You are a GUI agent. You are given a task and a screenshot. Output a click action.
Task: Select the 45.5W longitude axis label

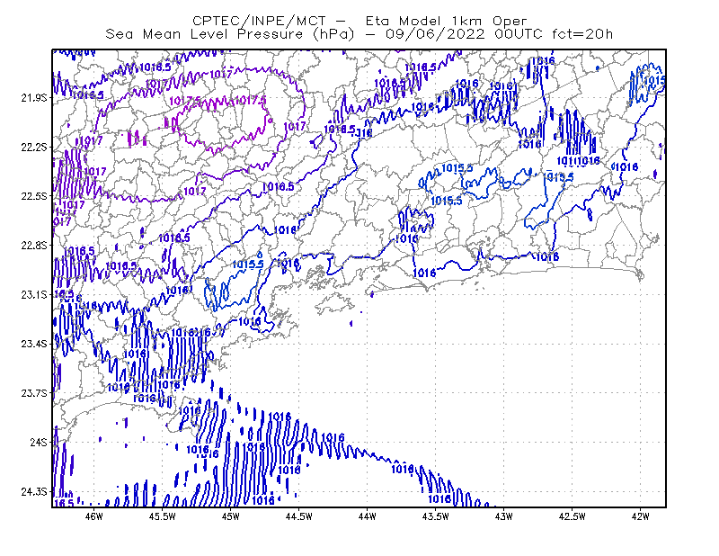click(x=163, y=516)
